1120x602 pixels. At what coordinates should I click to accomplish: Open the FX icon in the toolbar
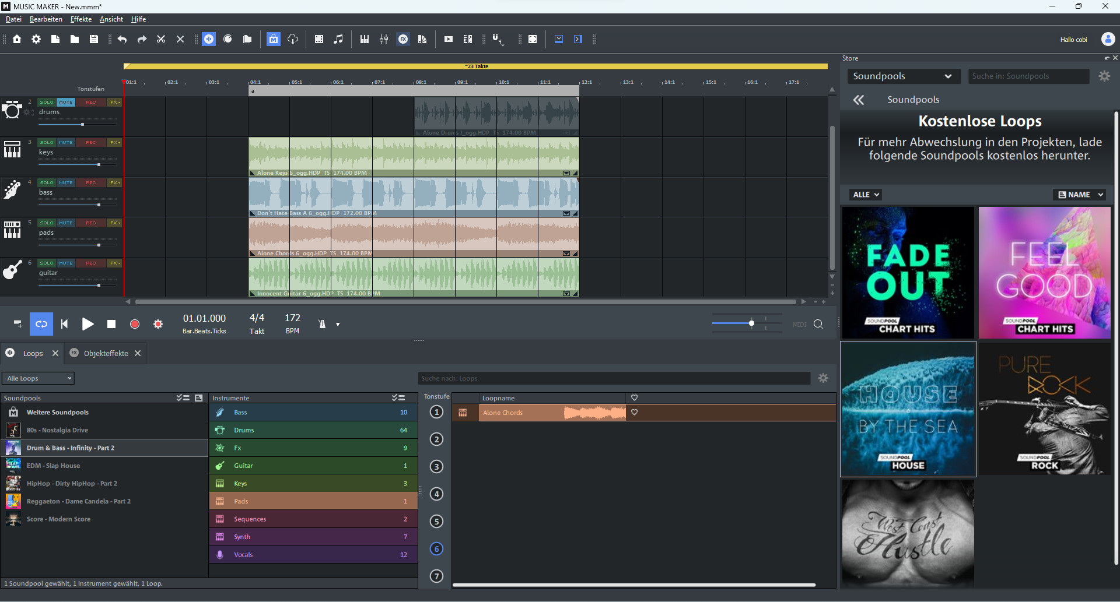click(403, 39)
